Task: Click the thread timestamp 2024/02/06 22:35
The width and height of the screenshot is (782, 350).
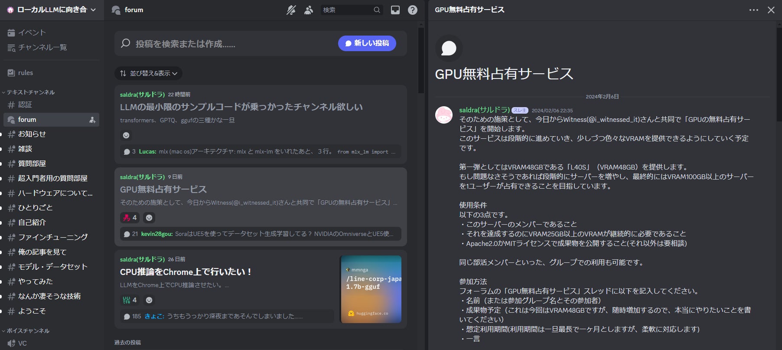Action: coord(552,111)
